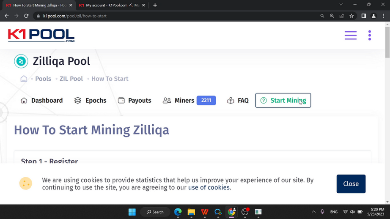This screenshot has width=390, height=219.
Task: Open Microsoft Edge from taskbar
Action: coord(178,212)
